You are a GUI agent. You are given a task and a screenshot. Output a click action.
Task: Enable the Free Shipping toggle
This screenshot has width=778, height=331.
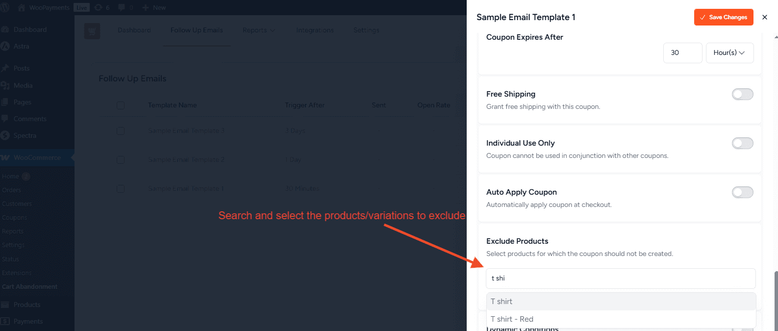tap(742, 94)
